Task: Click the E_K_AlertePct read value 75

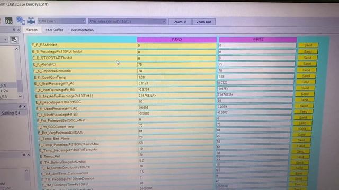Action: 176,64
